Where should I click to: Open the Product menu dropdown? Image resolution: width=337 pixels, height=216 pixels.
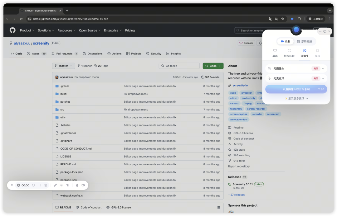(27, 31)
